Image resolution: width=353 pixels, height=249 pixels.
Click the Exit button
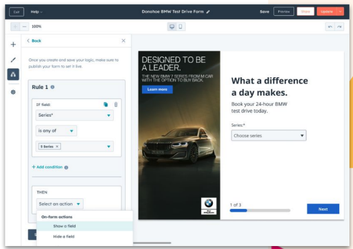point(17,12)
